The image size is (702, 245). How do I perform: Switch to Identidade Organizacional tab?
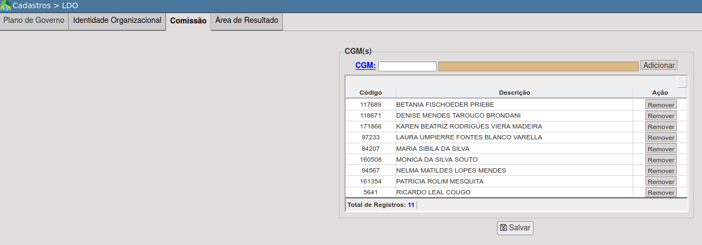[x=117, y=21]
